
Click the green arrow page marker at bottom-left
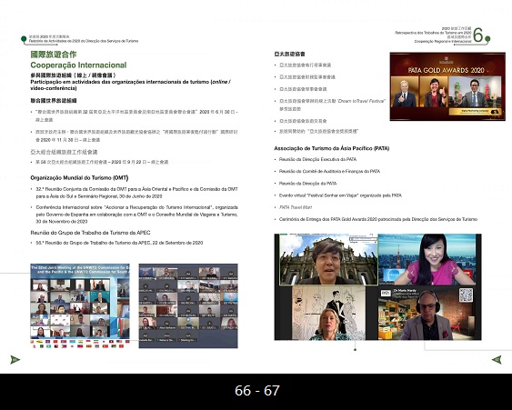click(15, 360)
